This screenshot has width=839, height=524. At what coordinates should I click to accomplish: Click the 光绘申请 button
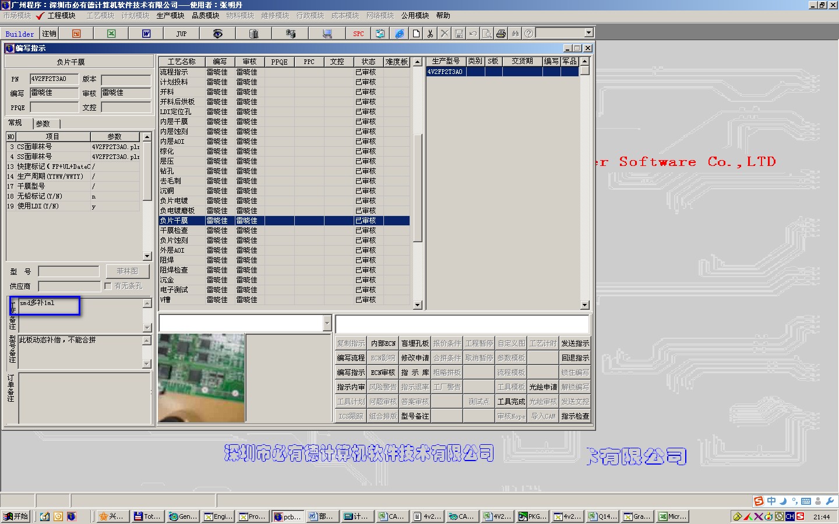click(x=543, y=387)
